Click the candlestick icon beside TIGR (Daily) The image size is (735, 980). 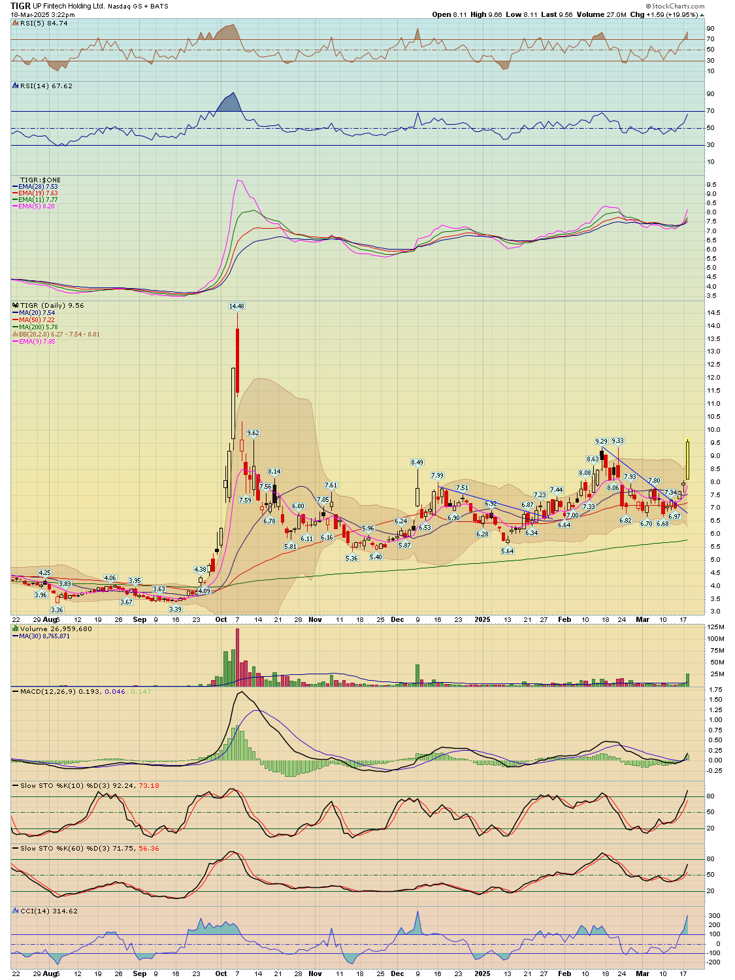pyautogui.click(x=16, y=305)
